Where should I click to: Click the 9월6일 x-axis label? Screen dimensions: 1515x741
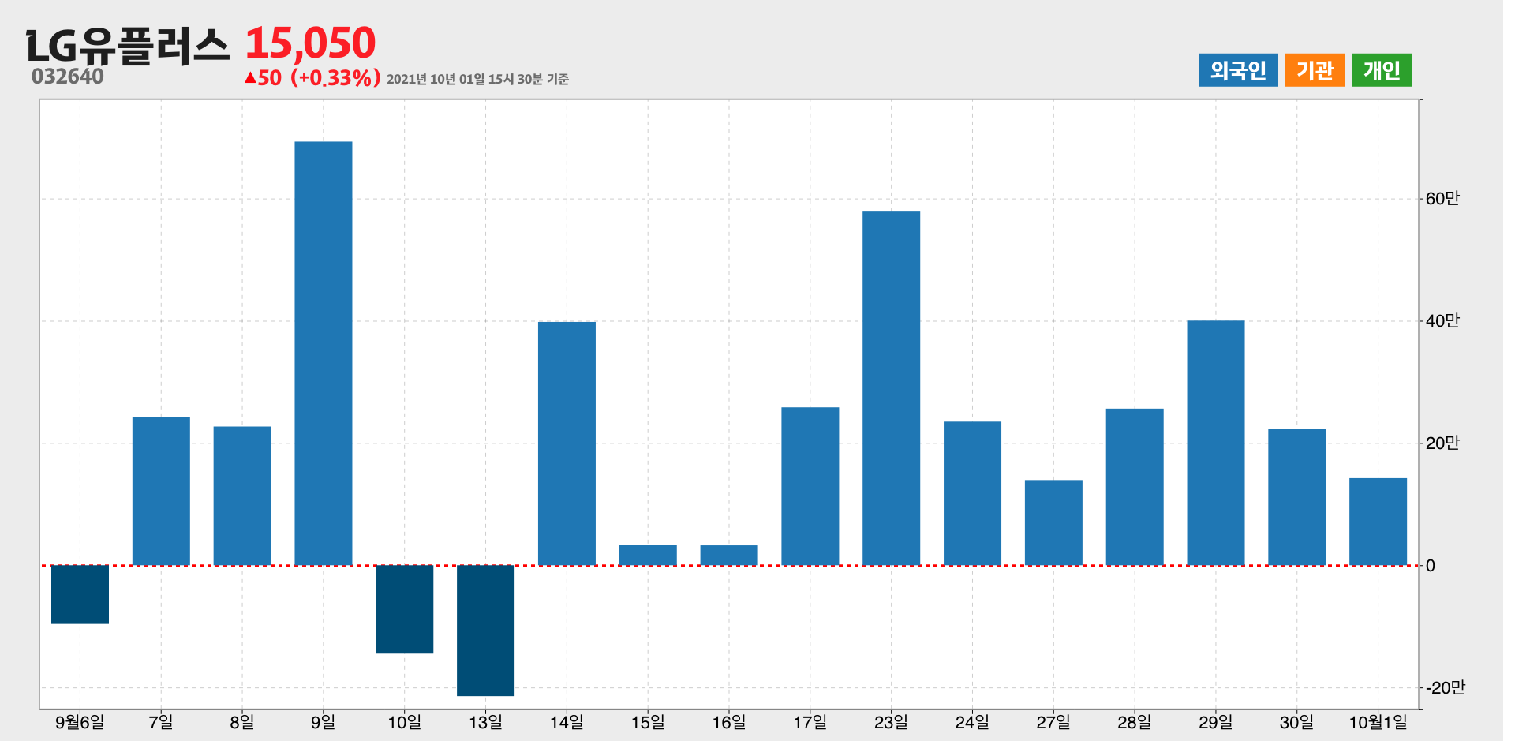click(x=80, y=722)
